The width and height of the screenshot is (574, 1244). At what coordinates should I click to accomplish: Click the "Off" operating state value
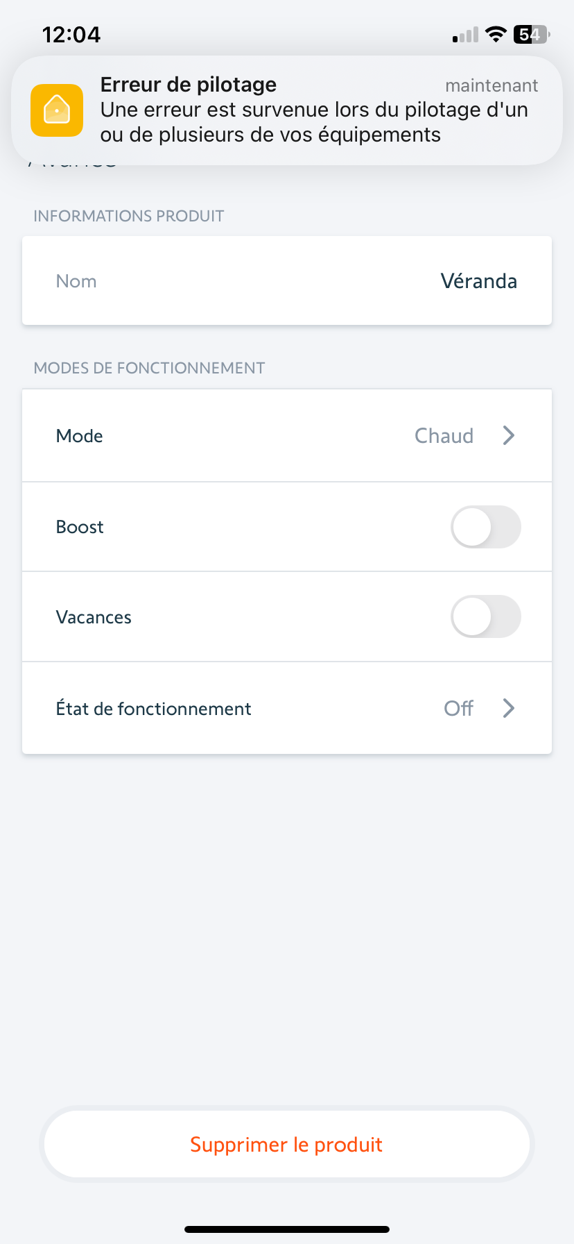pyautogui.click(x=458, y=708)
